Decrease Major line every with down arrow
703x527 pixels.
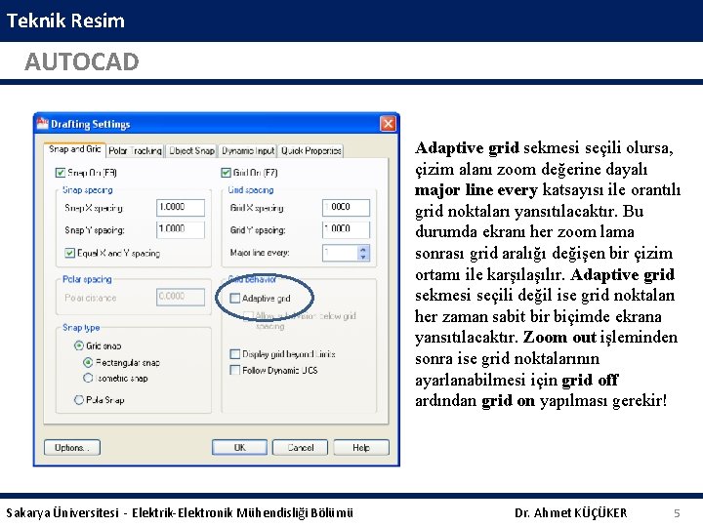point(363,257)
